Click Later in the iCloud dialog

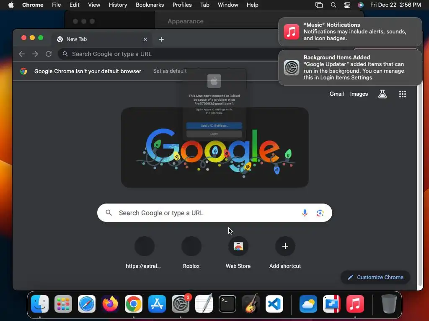(214, 134)
